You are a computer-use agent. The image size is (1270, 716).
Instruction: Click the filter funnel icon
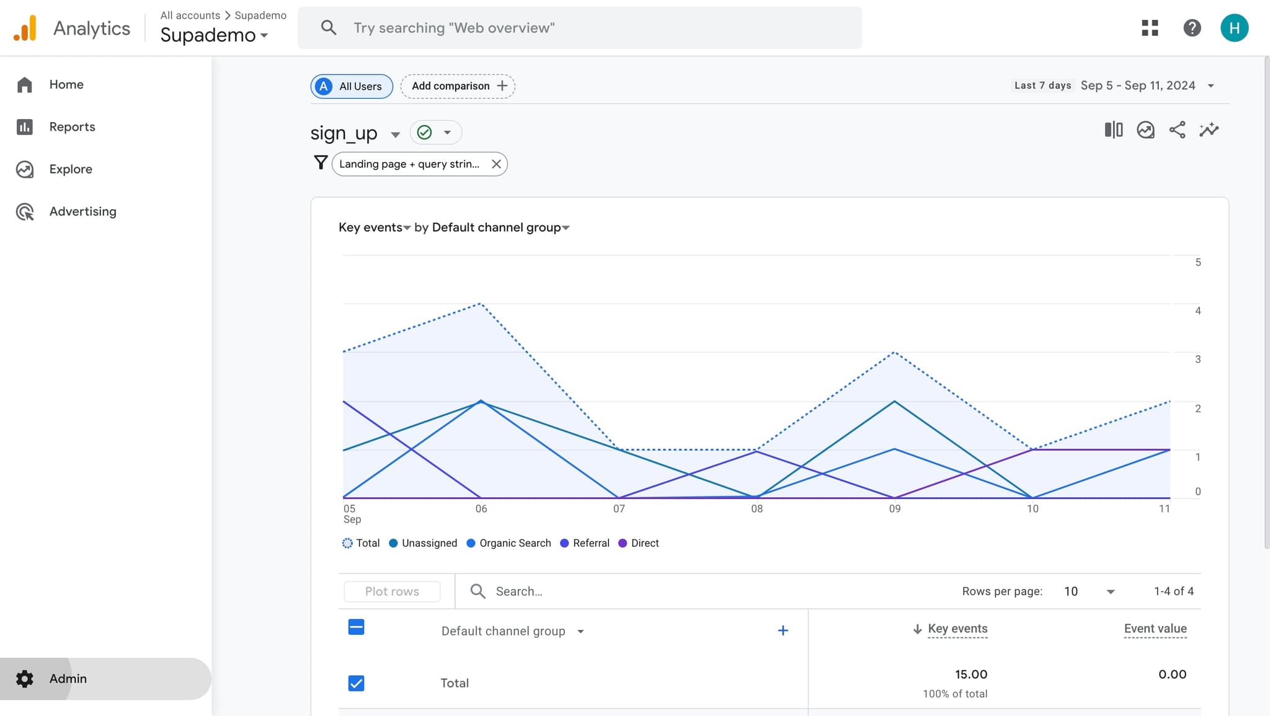click(321, 163)
